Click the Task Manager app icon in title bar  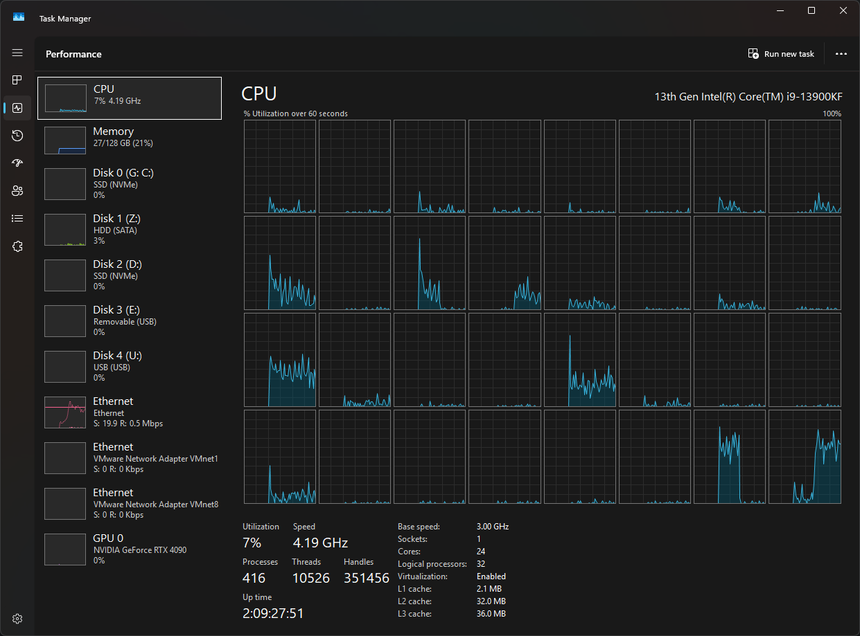pos(19,18)
